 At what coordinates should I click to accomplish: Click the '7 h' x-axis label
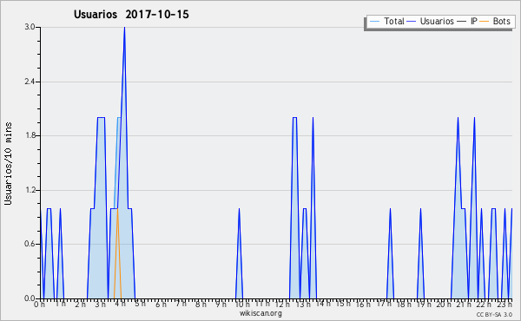point(181,304)
